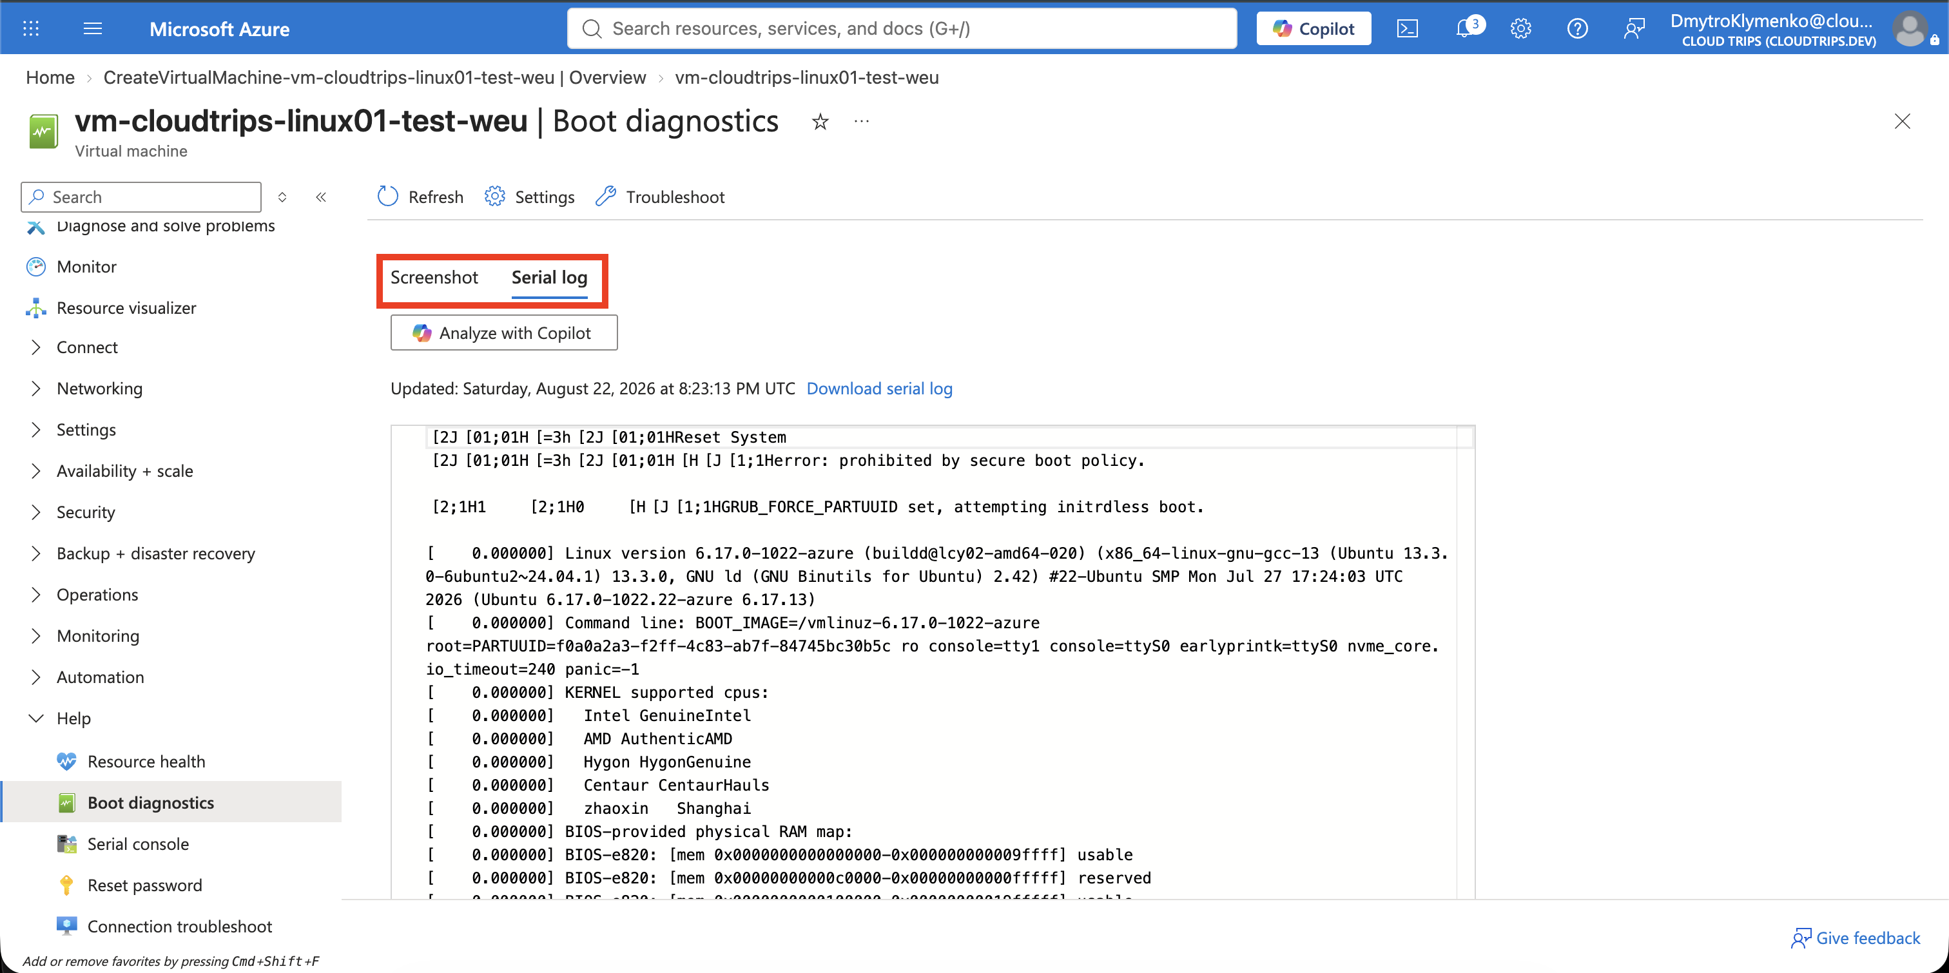Open vm-cloudtrips-linux01-test-weu breadcrumb

coord(806,77)
